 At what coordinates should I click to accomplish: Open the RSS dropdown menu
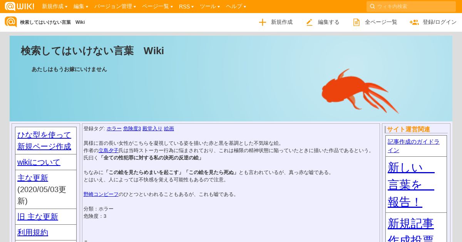[x=186, y=7]
